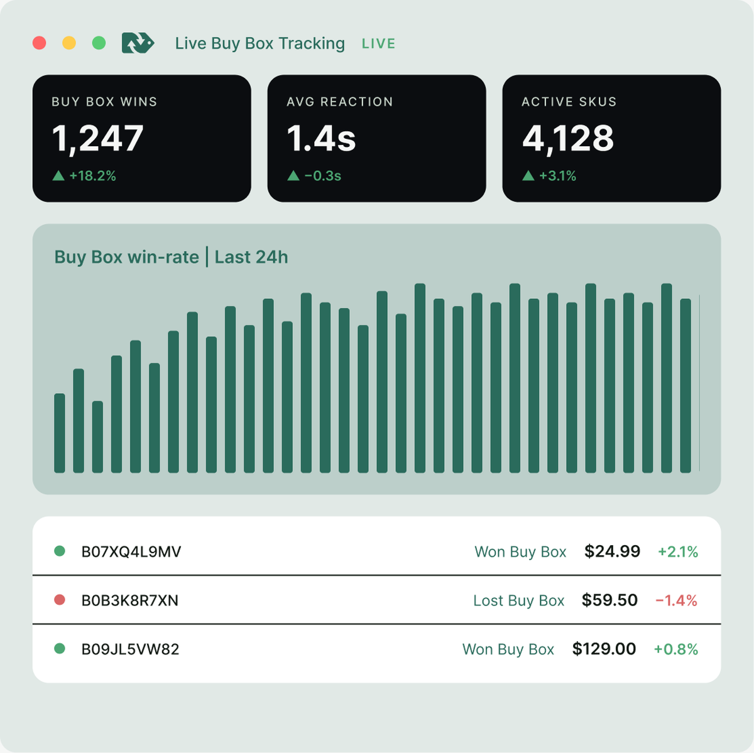Viewport: 754px width, 753px height.
Task: Click the +3.1% change value
Action: point(558,176)
